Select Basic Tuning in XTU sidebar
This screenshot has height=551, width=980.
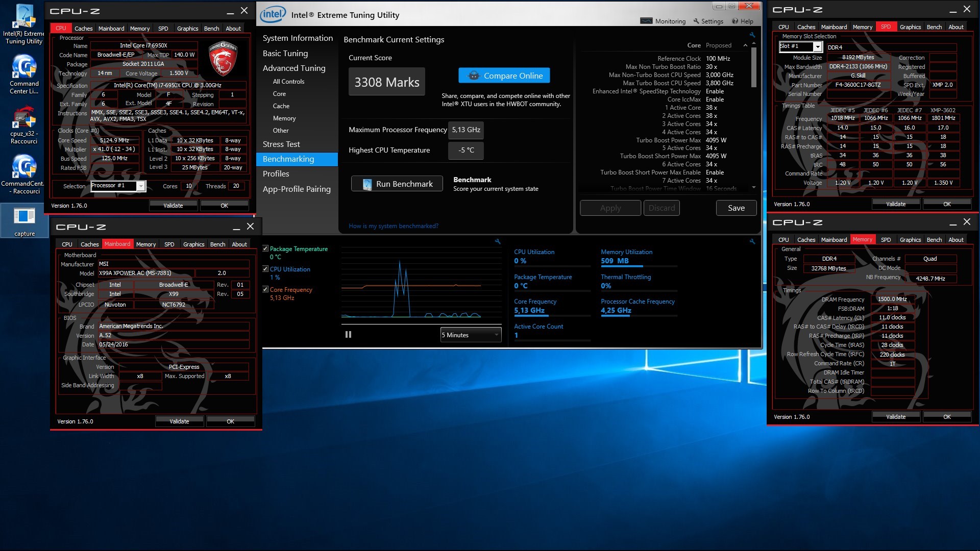[x=285, y=54]
